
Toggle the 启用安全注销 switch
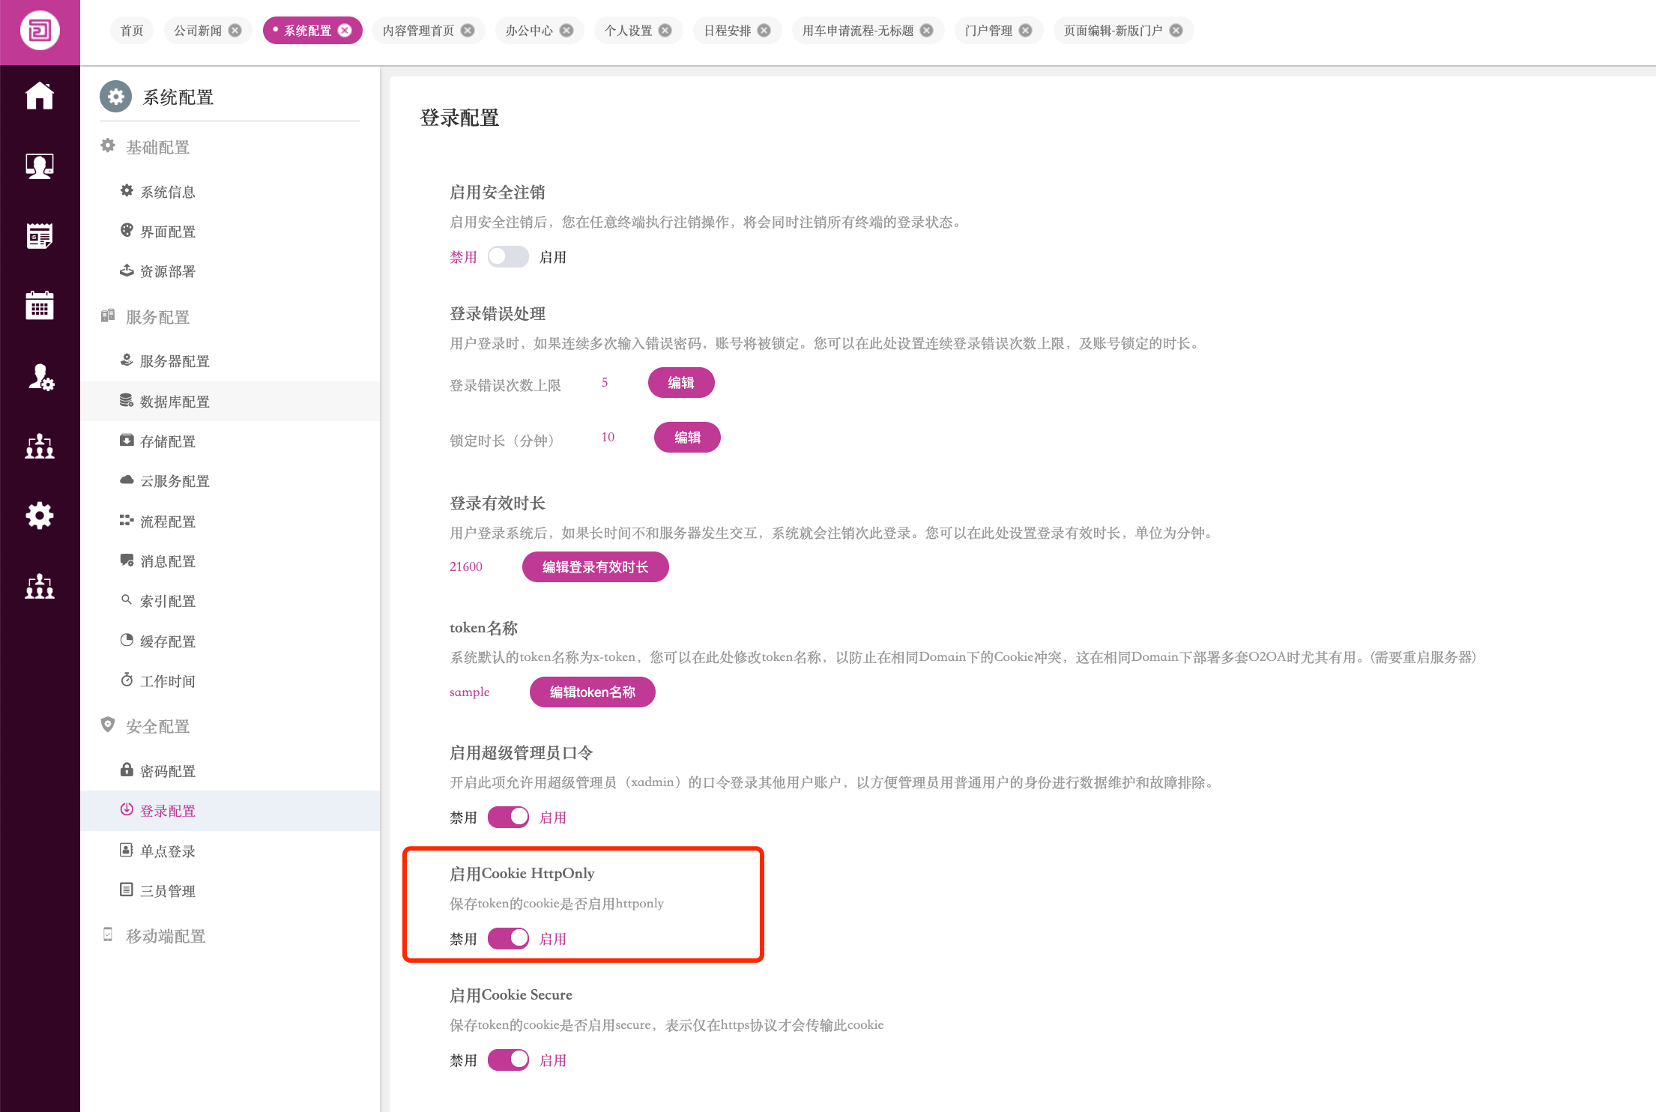[508, 257]
